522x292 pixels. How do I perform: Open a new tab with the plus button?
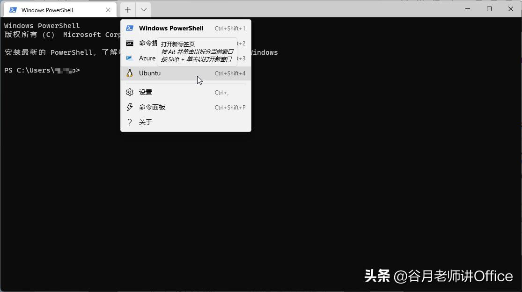pyautogui.click(x=127, y=9)
